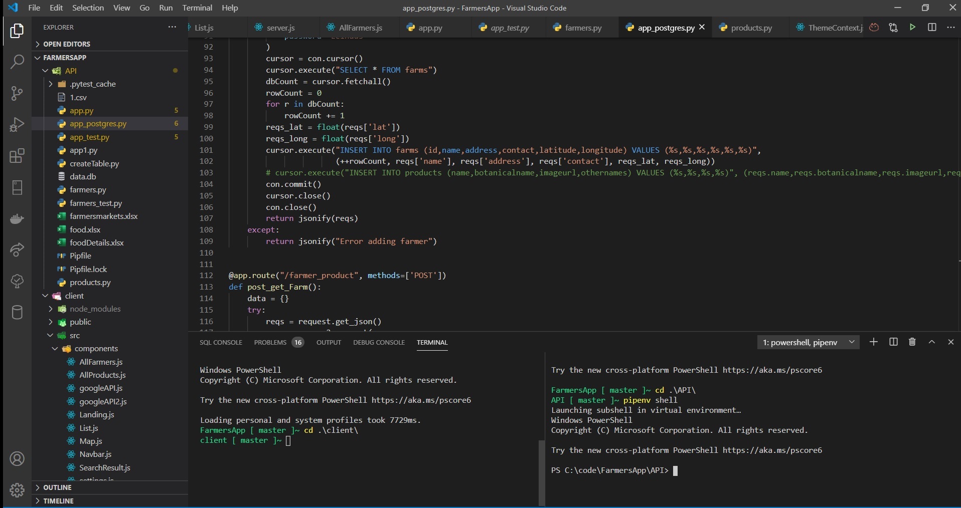The width and height of the screenshot is (961, 508).
Task: Open data.db in the Explorer
Action: coord(110,176)
